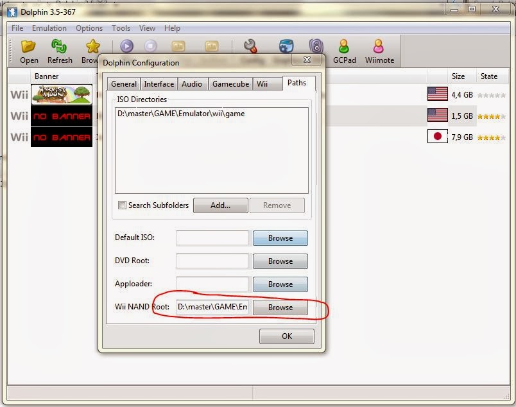The image size is (516, 407).
Task: Click star rating in the 4,4 GB row
Action: pos(492,96)
